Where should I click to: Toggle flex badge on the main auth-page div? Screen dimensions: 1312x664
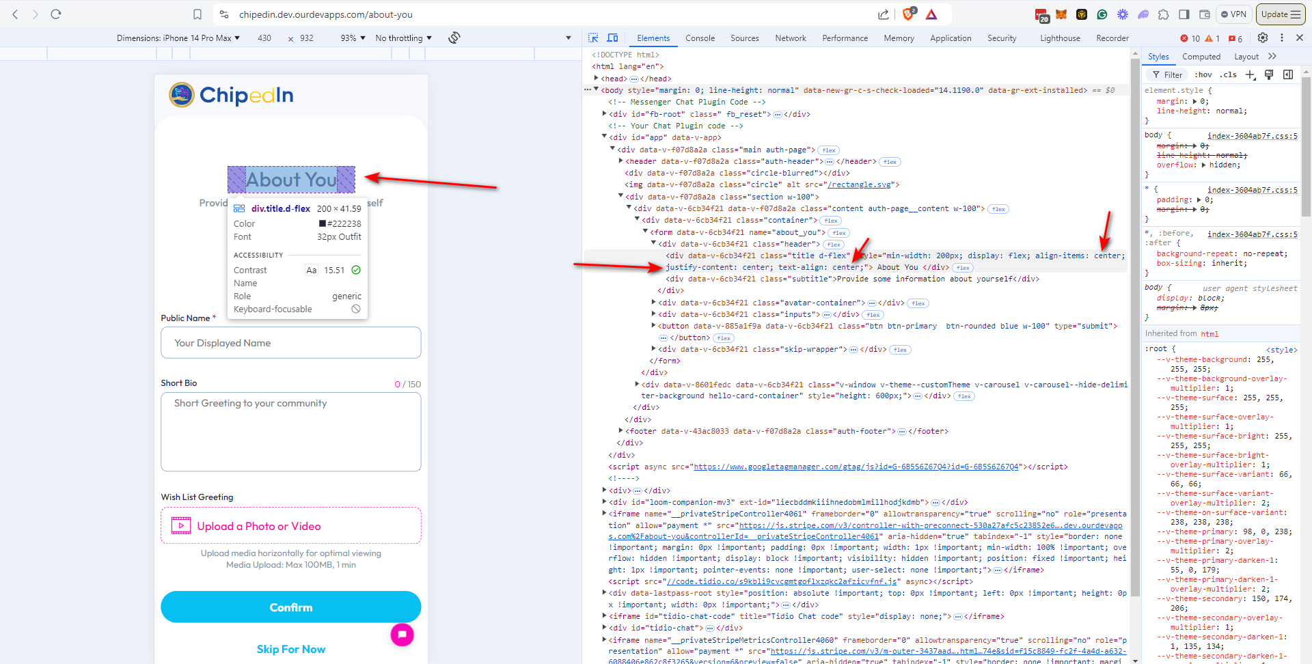tap(829, 150)
